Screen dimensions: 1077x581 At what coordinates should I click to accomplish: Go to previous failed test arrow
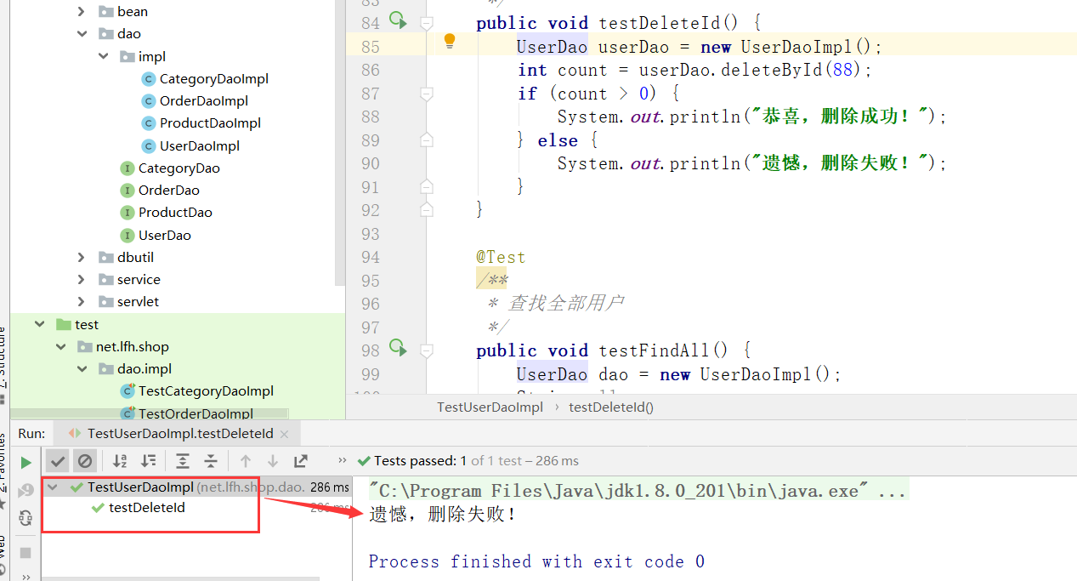pos(246,461)
